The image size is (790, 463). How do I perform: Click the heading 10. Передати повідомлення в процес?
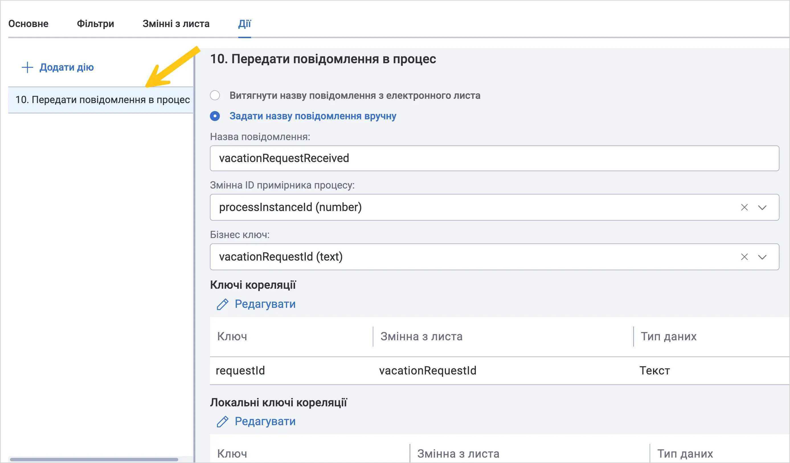click(x=323, y=59)
